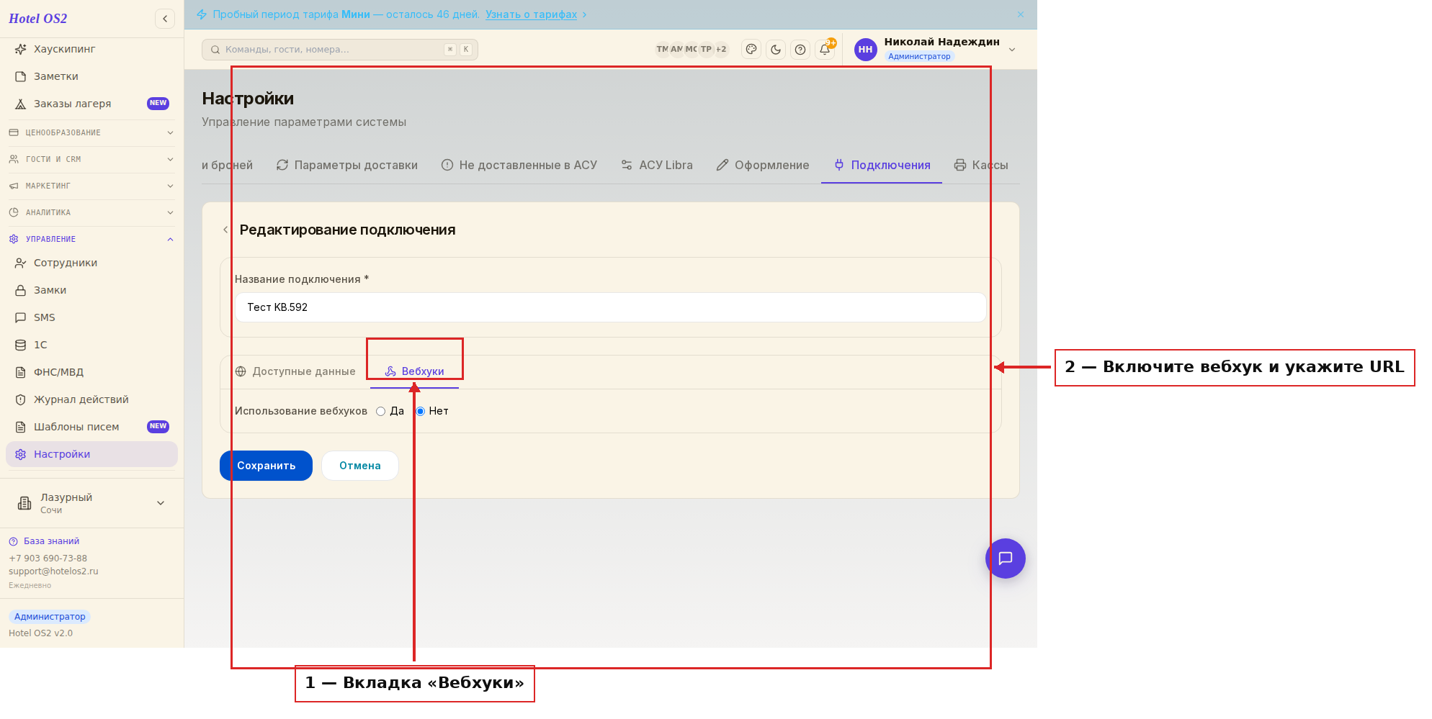This screenshot has height=719, width=1432.
Task: Click the Hotel OS2 logo
Action: pyautogui.click(x=38, y=19)
